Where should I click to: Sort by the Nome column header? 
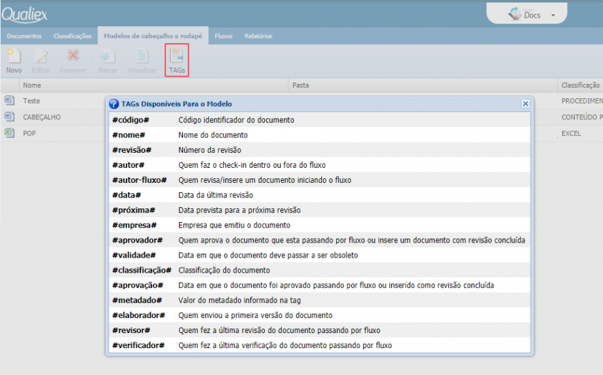click(32, 85)
